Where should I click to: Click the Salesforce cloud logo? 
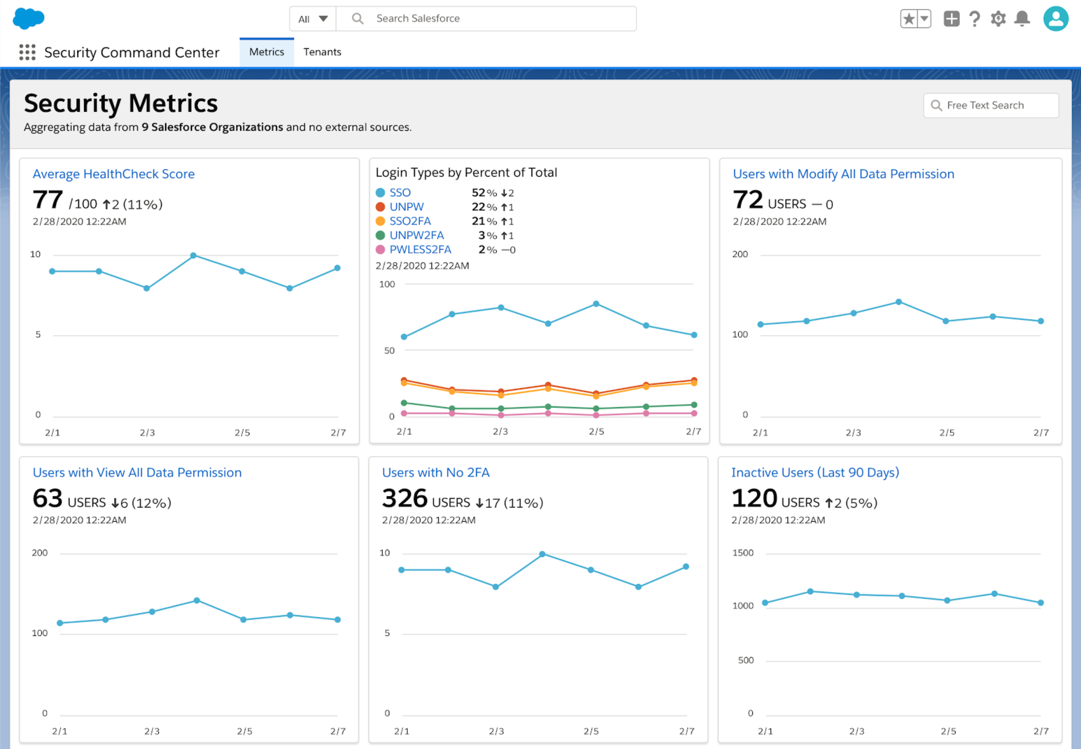(28, 18)
